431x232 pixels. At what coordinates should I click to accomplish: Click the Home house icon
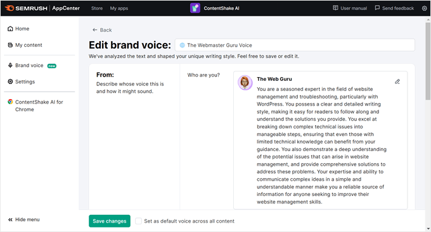coord(10,28)
